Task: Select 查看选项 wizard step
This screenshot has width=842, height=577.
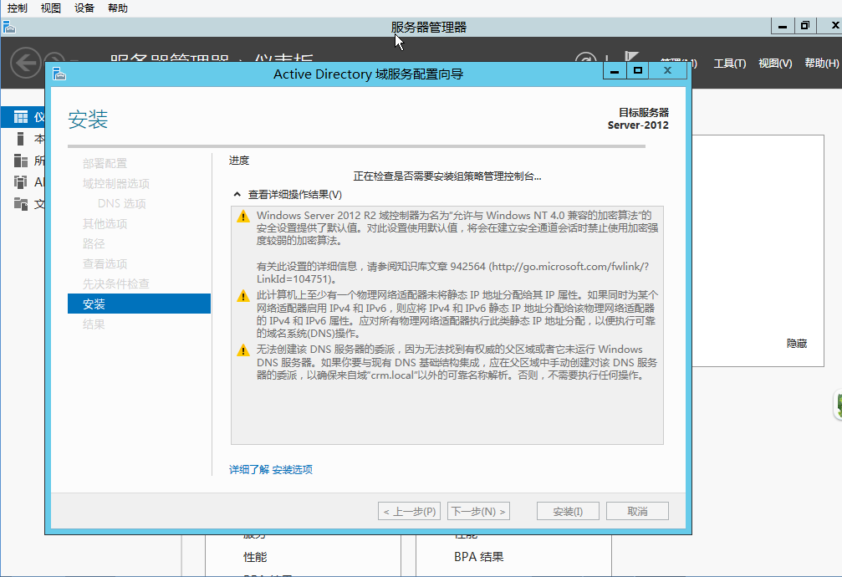Action: click(105, 263)
